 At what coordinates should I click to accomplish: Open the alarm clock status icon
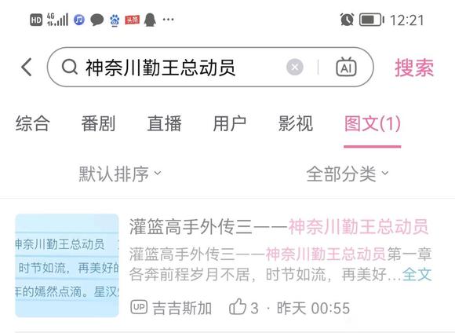pyautogui.click(x=347, y=20)
